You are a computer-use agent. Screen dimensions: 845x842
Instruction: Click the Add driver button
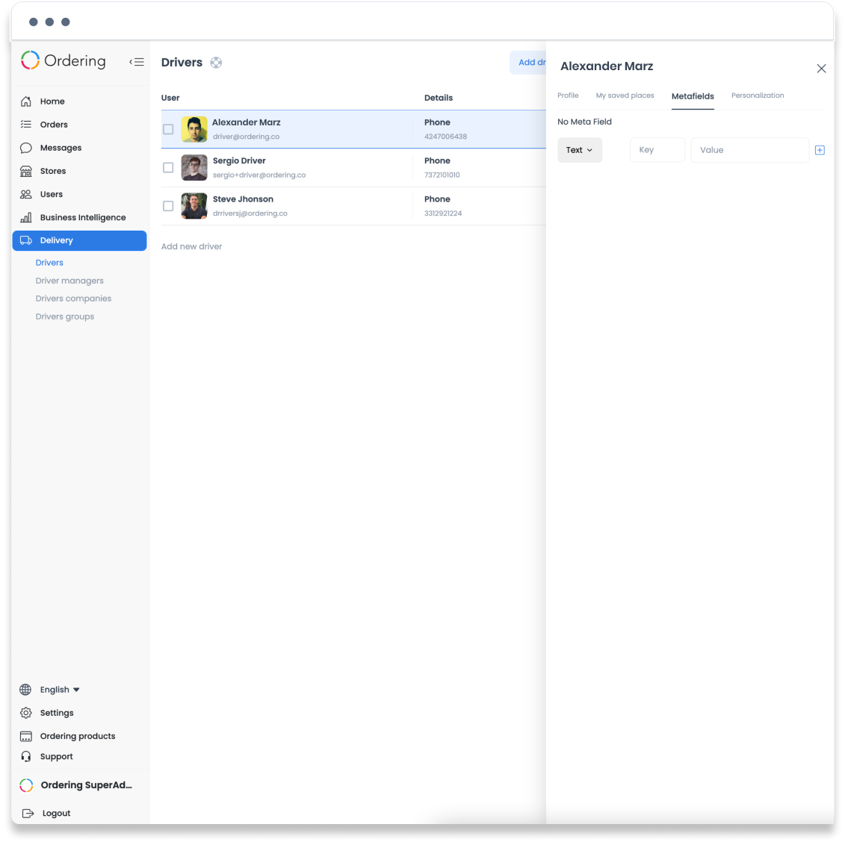[527, 63]
